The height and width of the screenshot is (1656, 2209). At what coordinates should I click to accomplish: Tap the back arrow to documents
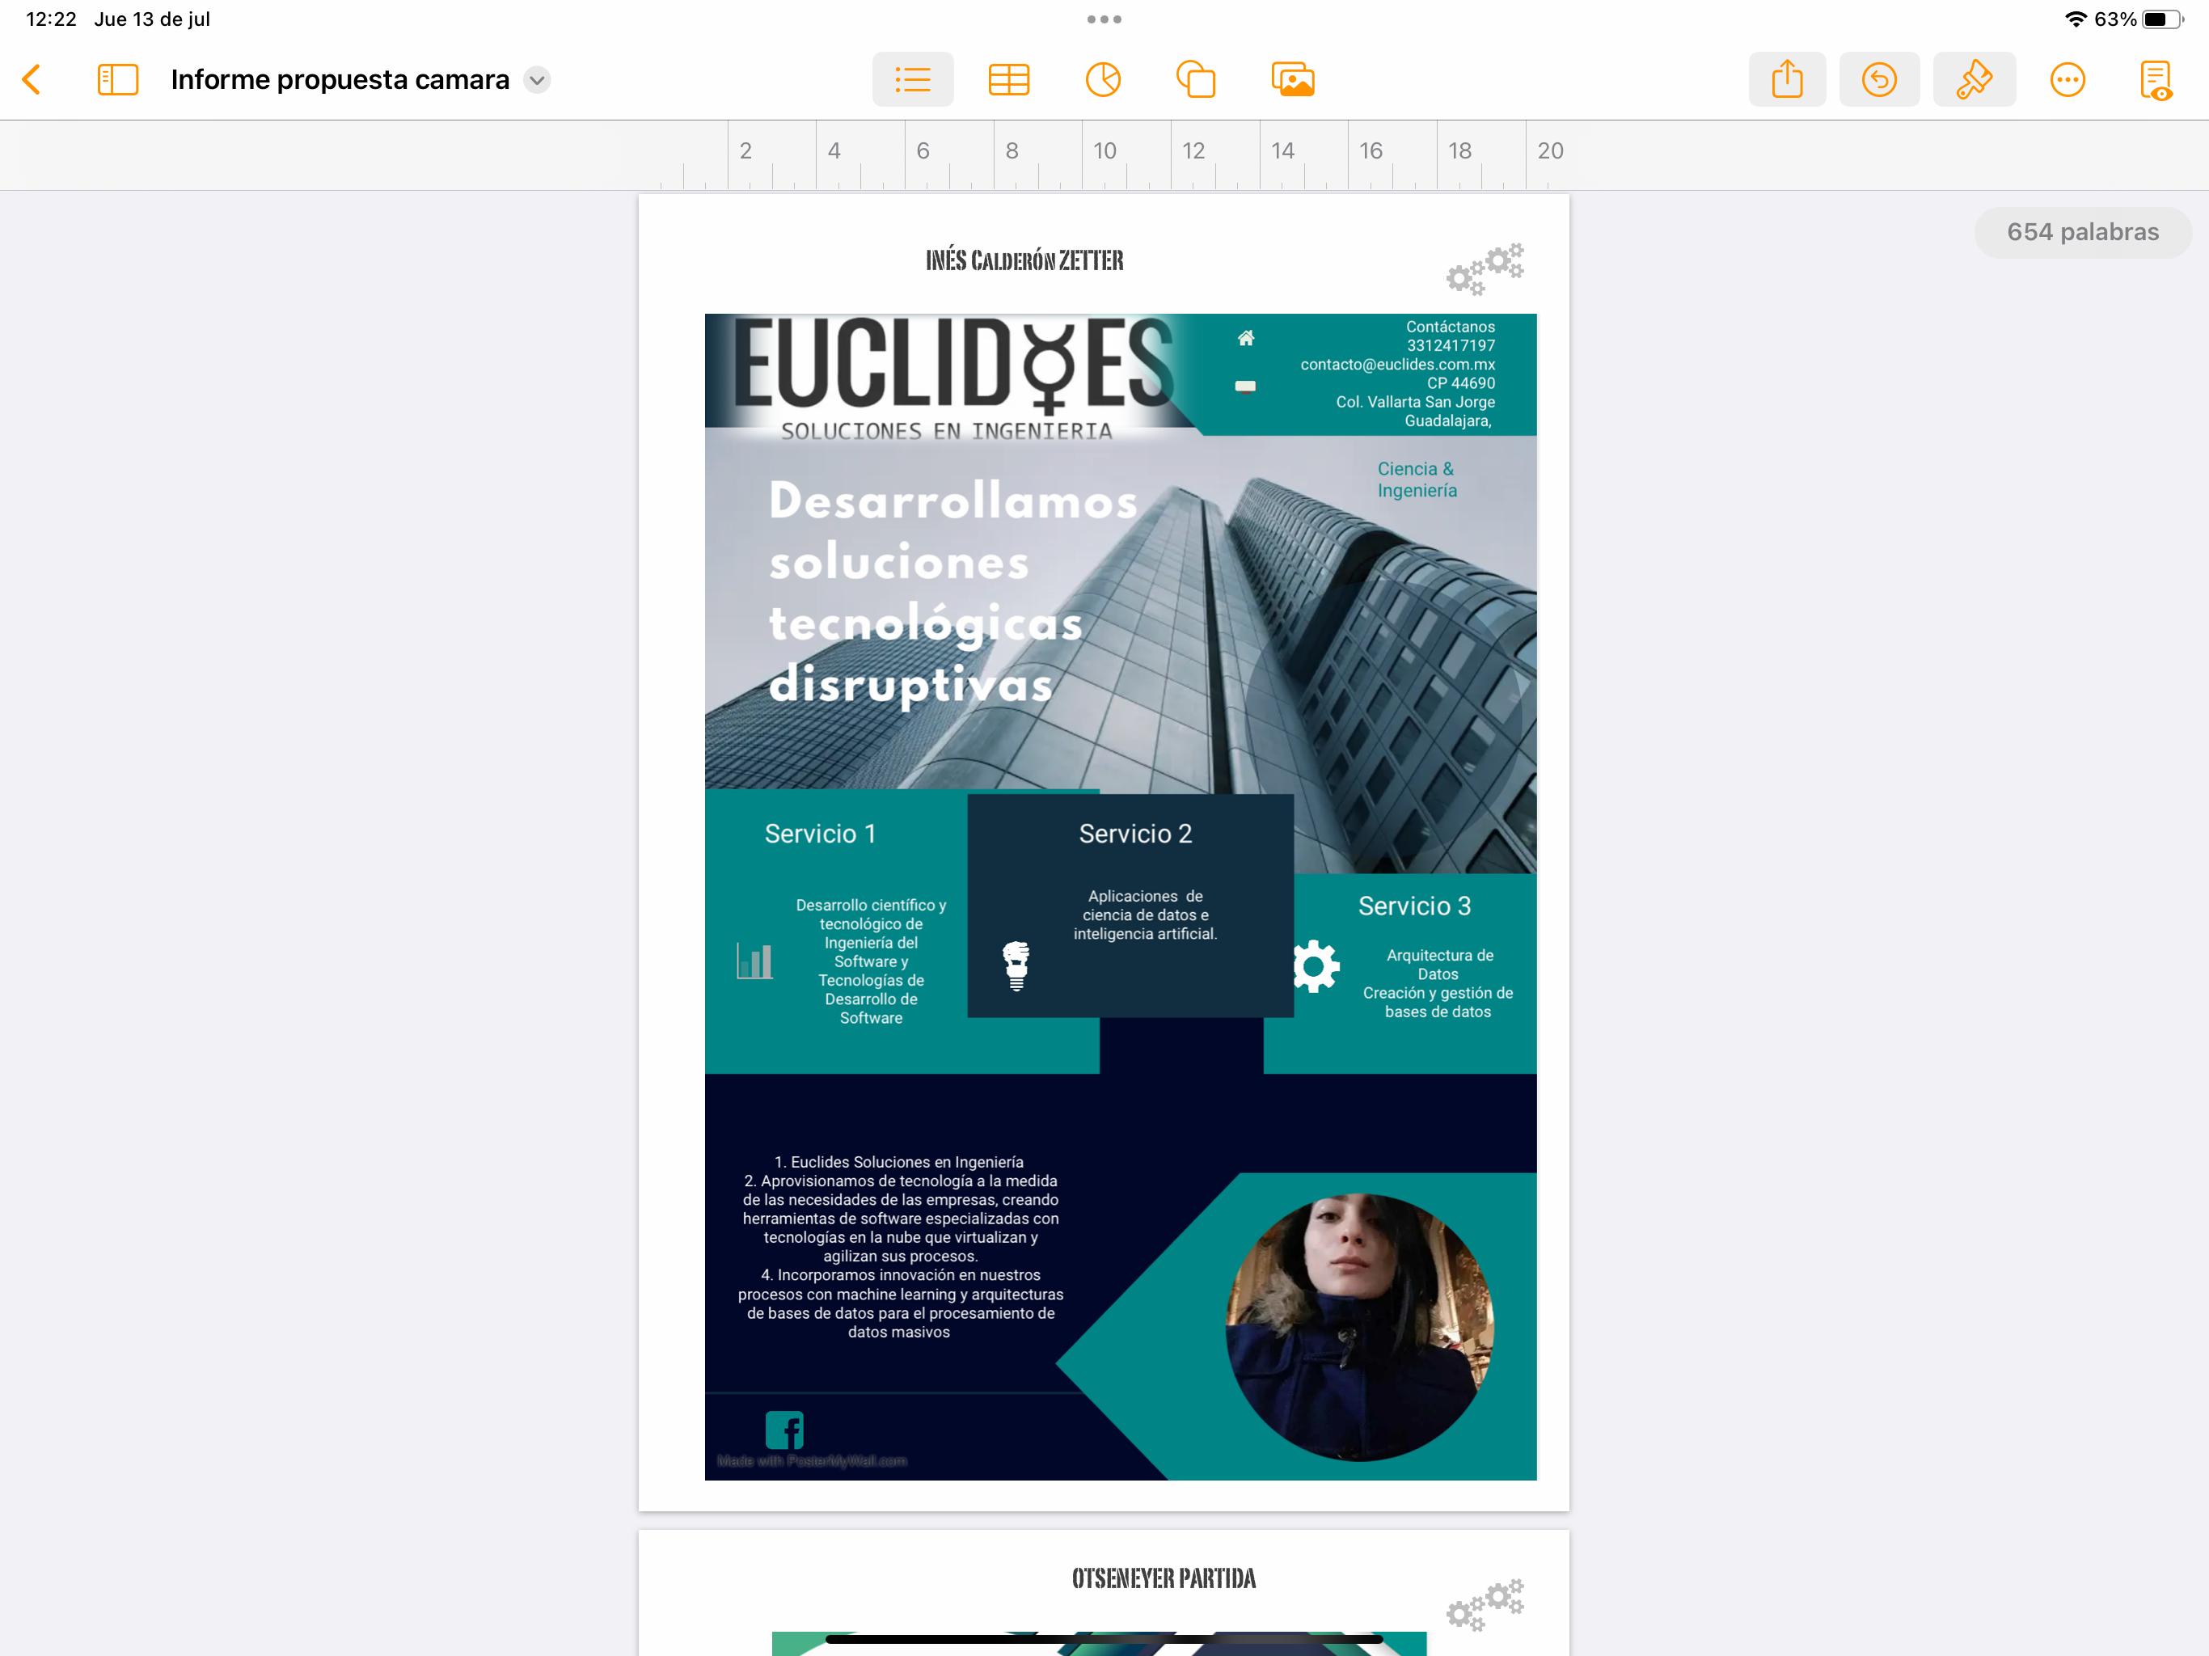(32, 80)
